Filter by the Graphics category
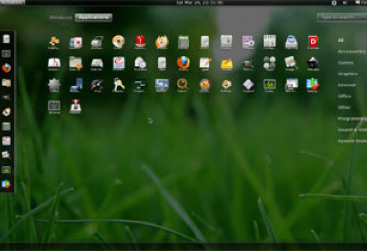Screen dimensions: 367x251 (348, 74)
